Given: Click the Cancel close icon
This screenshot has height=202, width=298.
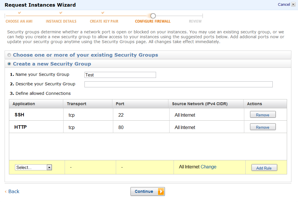Looking at the screenshot, I should click(x=293, y=5).
